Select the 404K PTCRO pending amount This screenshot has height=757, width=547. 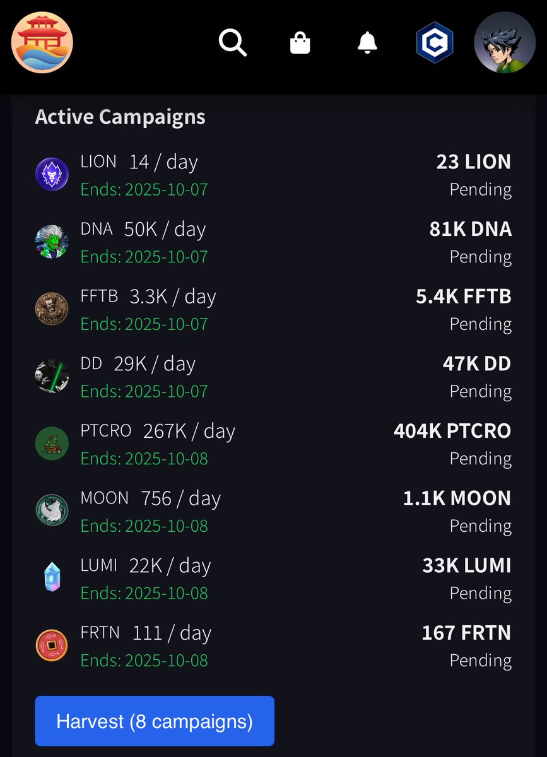click(x=452, y=431)
